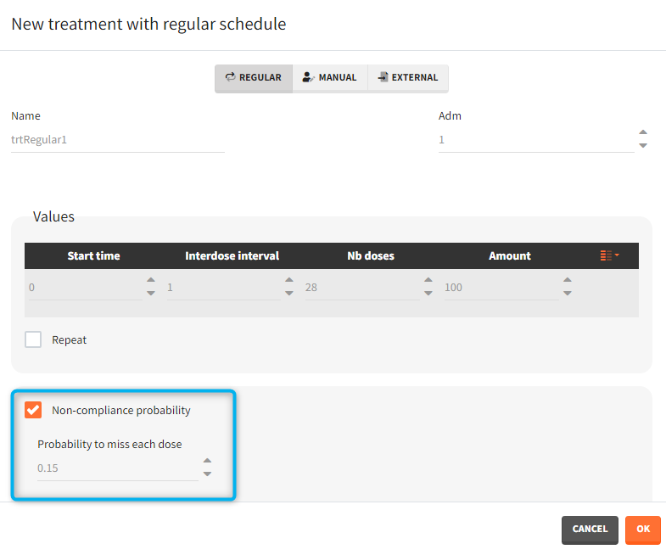Switch to the Regular schedule tab

254,77
